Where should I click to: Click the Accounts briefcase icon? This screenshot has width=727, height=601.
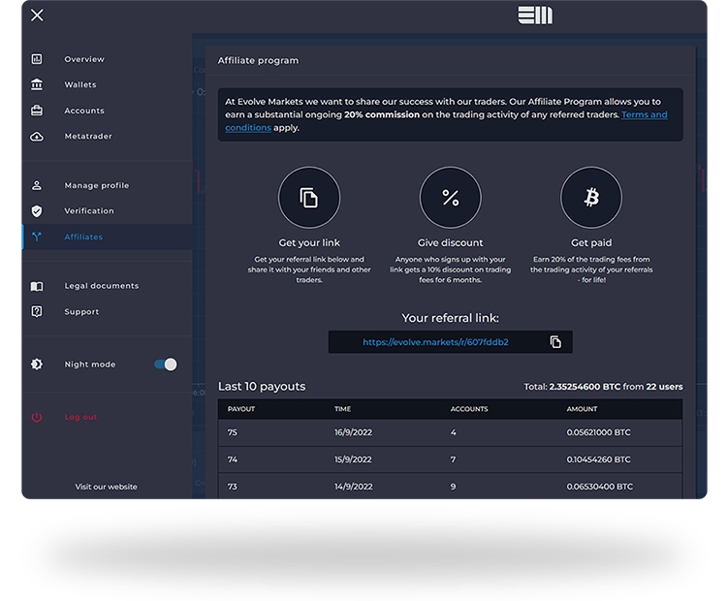point(37,111)
